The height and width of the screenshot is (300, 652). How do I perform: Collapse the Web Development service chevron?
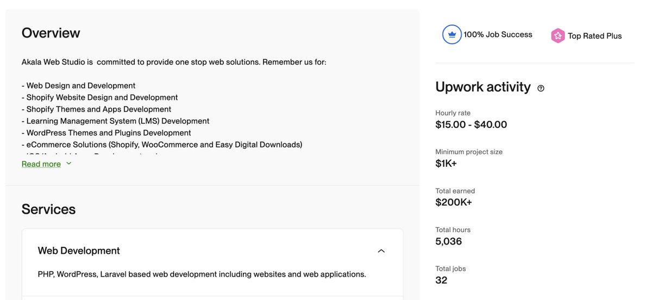[381, 251]
